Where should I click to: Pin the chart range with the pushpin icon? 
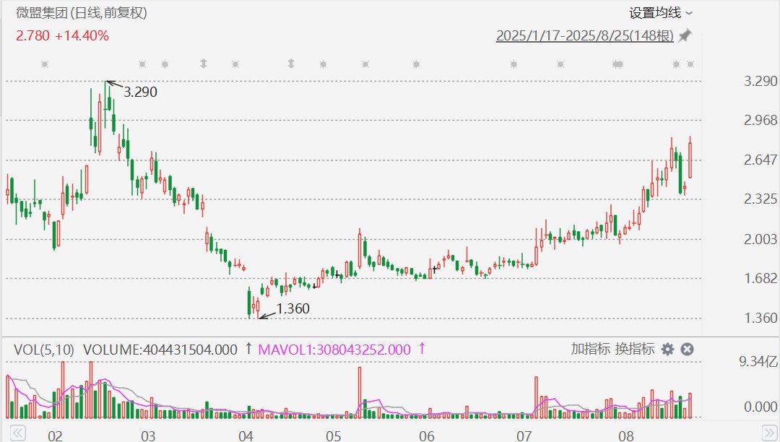tap(685, 36)
